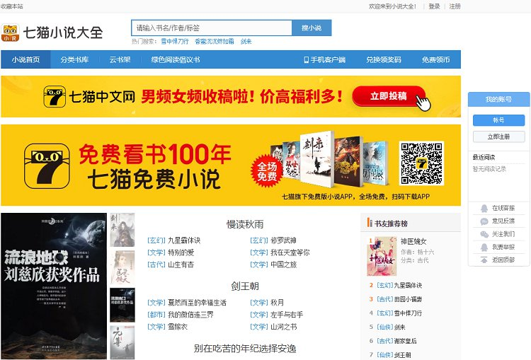Select the 小说首页 tab
This screenshot has height=360, width=531.
25,60
